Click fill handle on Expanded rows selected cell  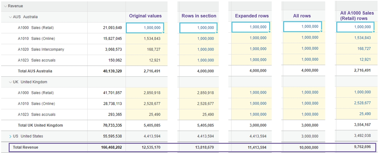pyautogui.click(x=269, y=32)
